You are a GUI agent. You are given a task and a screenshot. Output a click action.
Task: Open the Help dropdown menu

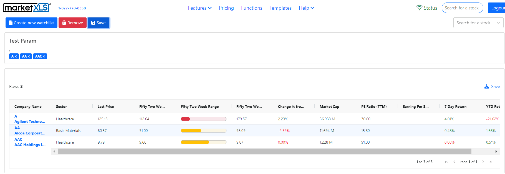[307, 8]
